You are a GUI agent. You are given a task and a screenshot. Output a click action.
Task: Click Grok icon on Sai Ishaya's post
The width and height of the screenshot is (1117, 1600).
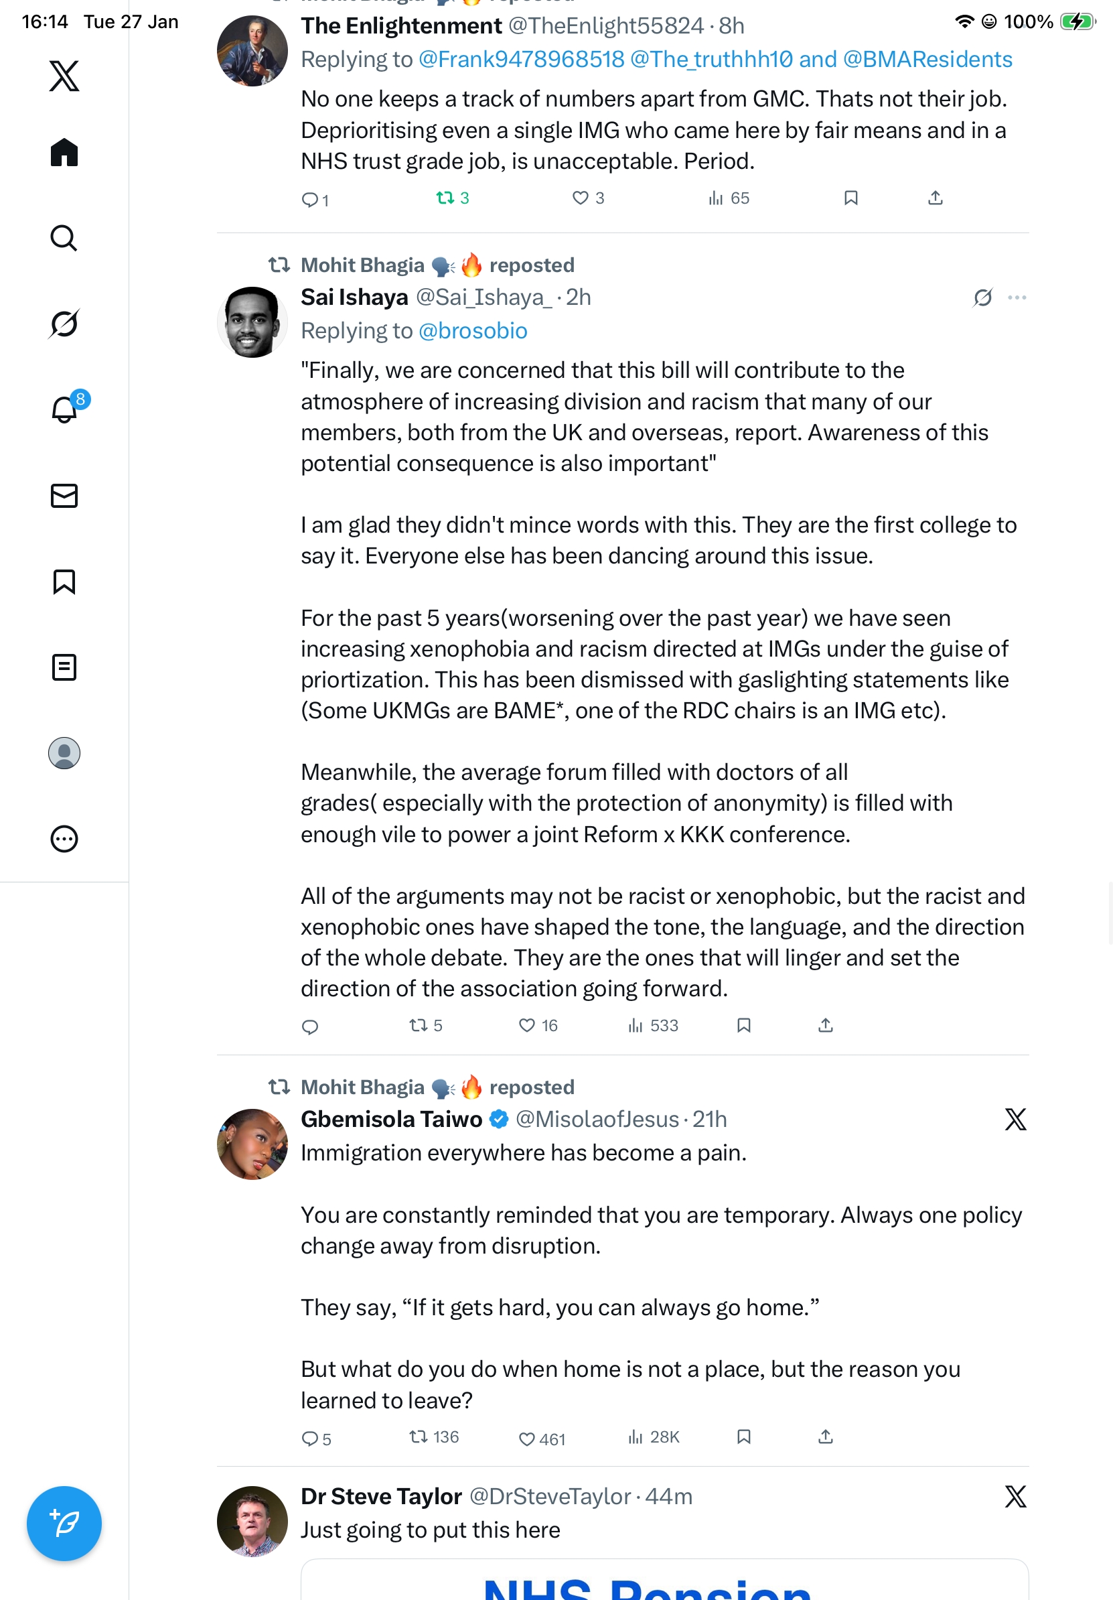tap(982, 297)
